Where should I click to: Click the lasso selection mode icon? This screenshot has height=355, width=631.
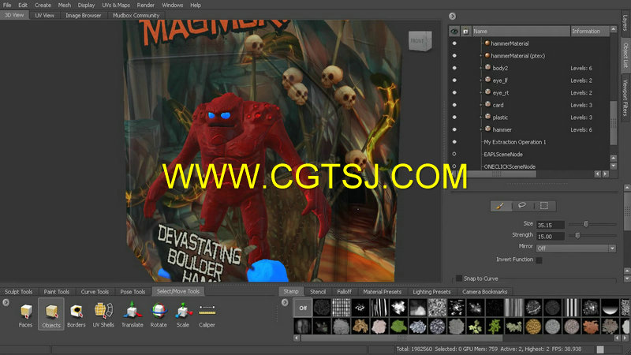[522, 206]
